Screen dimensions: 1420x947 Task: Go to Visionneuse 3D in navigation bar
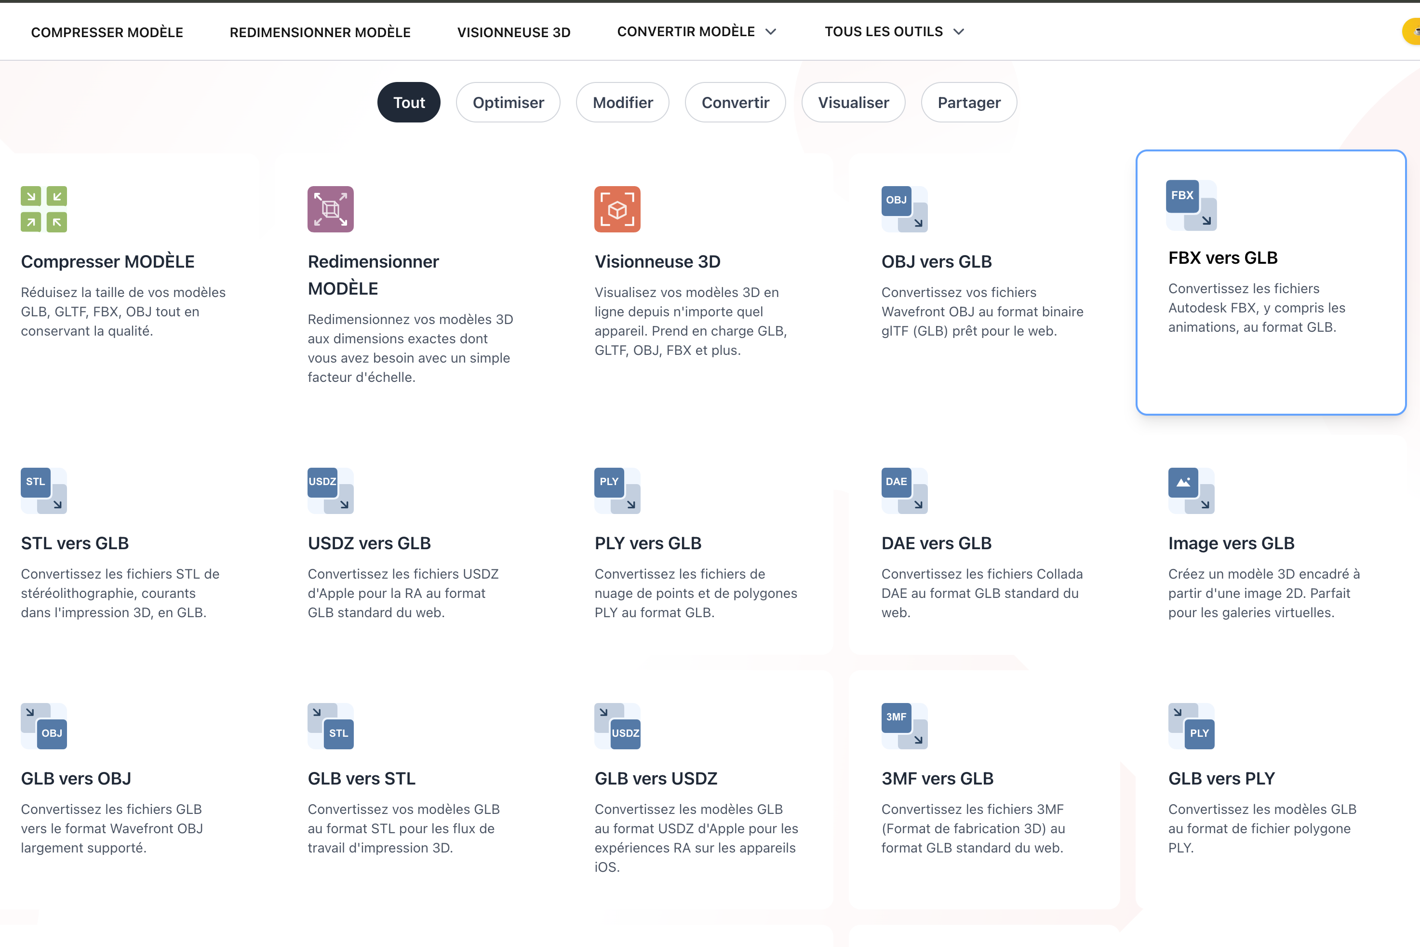[513, 32]
